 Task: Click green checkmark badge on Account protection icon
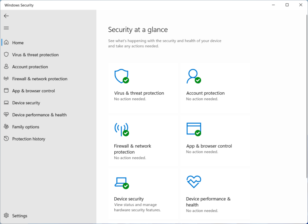(198, 80)
